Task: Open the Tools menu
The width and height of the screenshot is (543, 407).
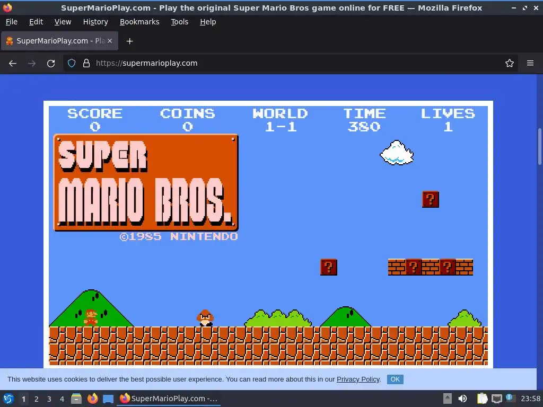Action: point(179,22)
